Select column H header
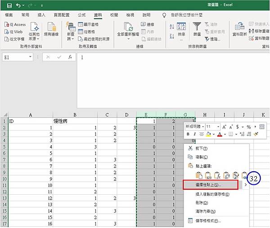The width and height of the screenshot is (270, 228). 205,115
